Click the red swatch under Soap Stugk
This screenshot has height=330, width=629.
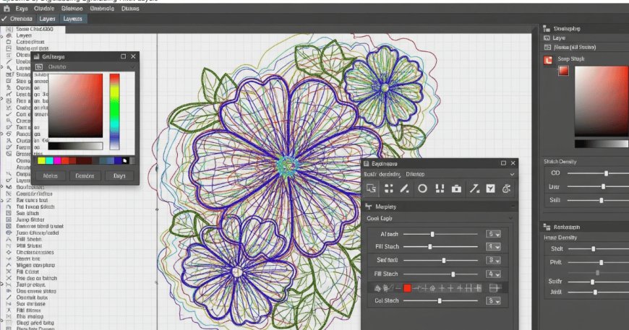(x=564, y=71)
